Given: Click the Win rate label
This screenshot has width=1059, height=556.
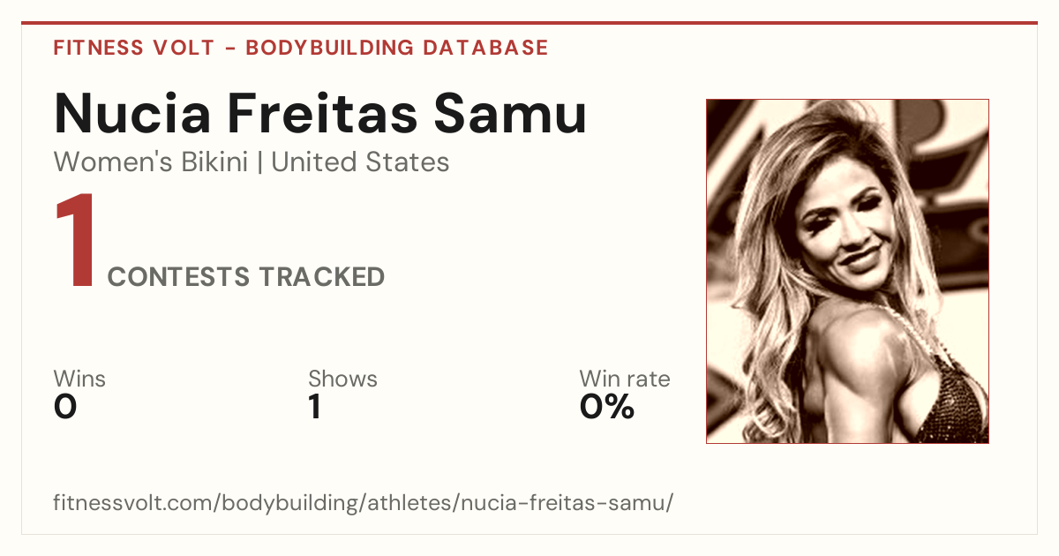Looking at the screenshot, I should click(625, 379).
